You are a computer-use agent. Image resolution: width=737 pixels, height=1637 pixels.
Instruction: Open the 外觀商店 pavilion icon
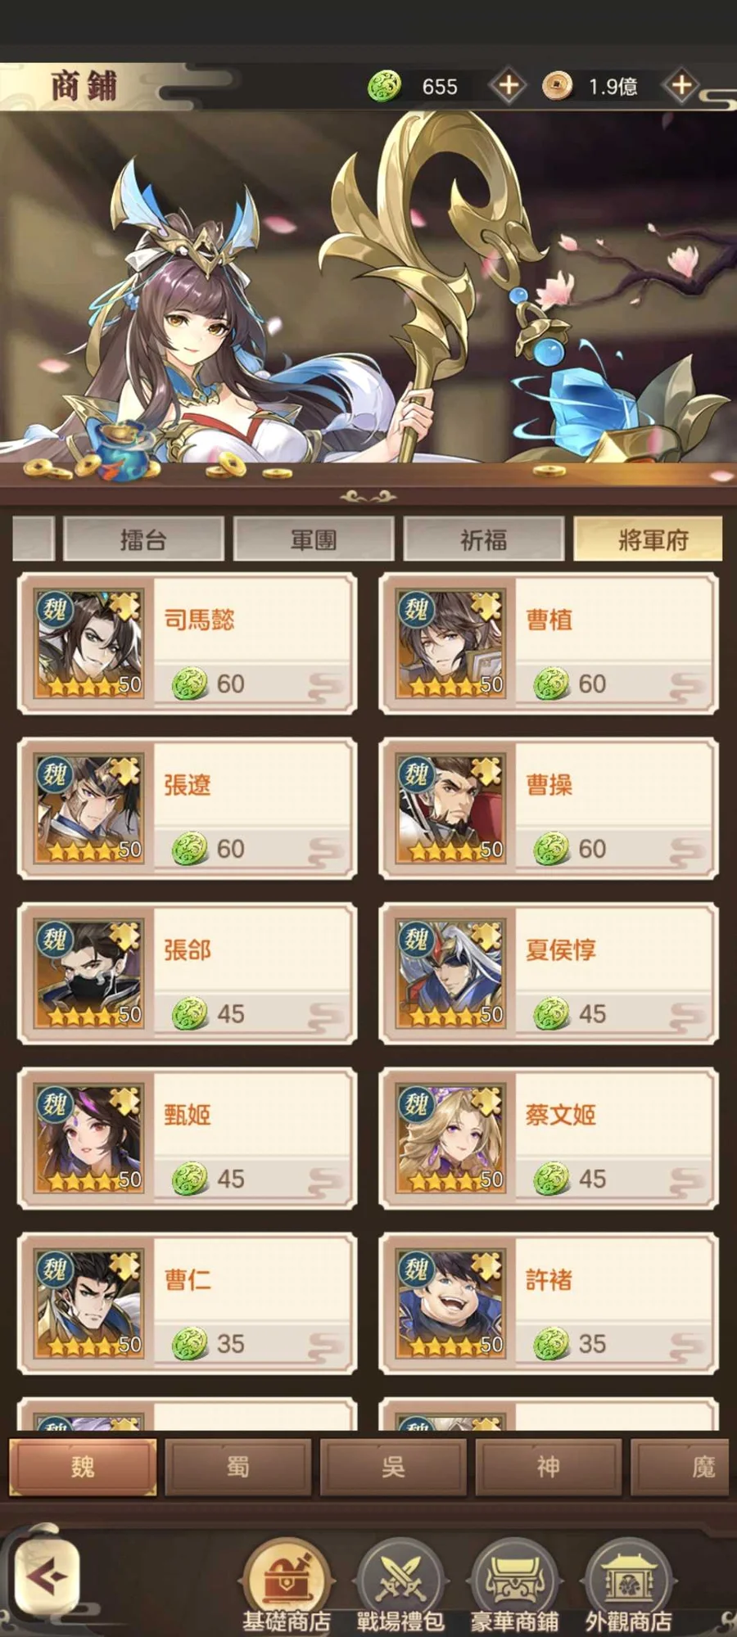628,1584
